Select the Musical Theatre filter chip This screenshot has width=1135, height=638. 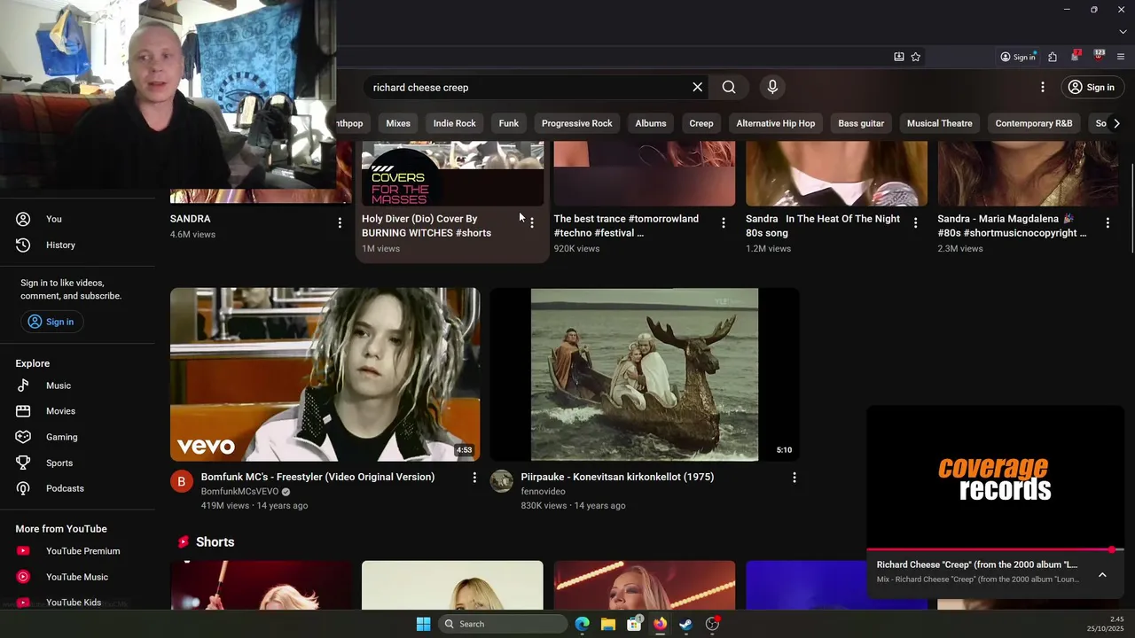pos(940,123)
